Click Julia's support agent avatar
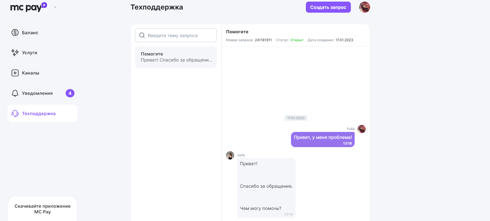This screenshot has width=490, height=221. (230, 155)
